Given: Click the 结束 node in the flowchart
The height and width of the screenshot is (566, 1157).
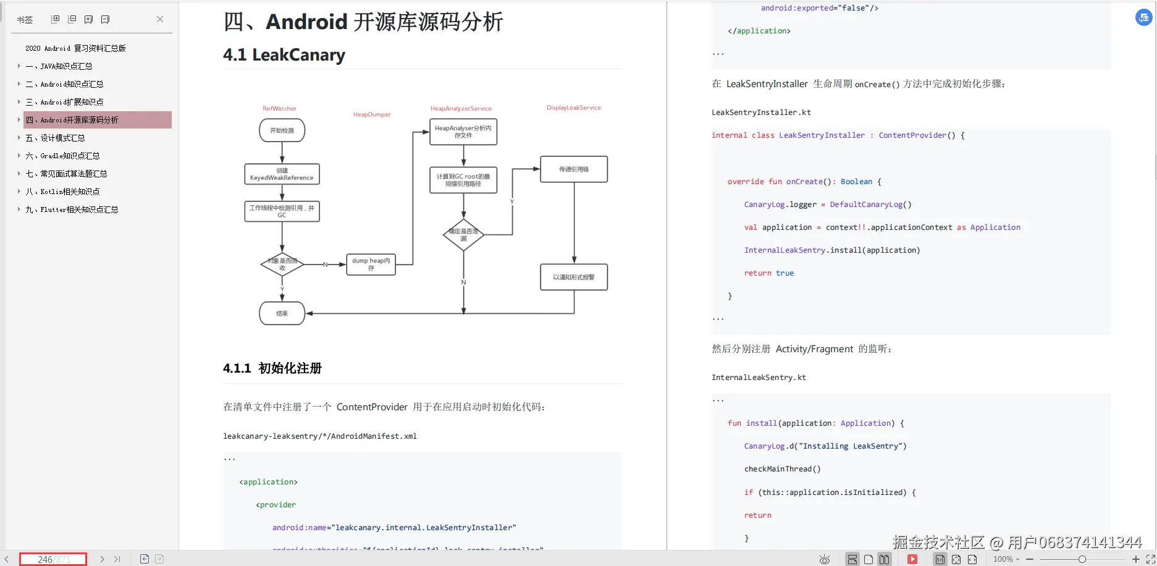Looking at the screenshot, I should 282,313.
